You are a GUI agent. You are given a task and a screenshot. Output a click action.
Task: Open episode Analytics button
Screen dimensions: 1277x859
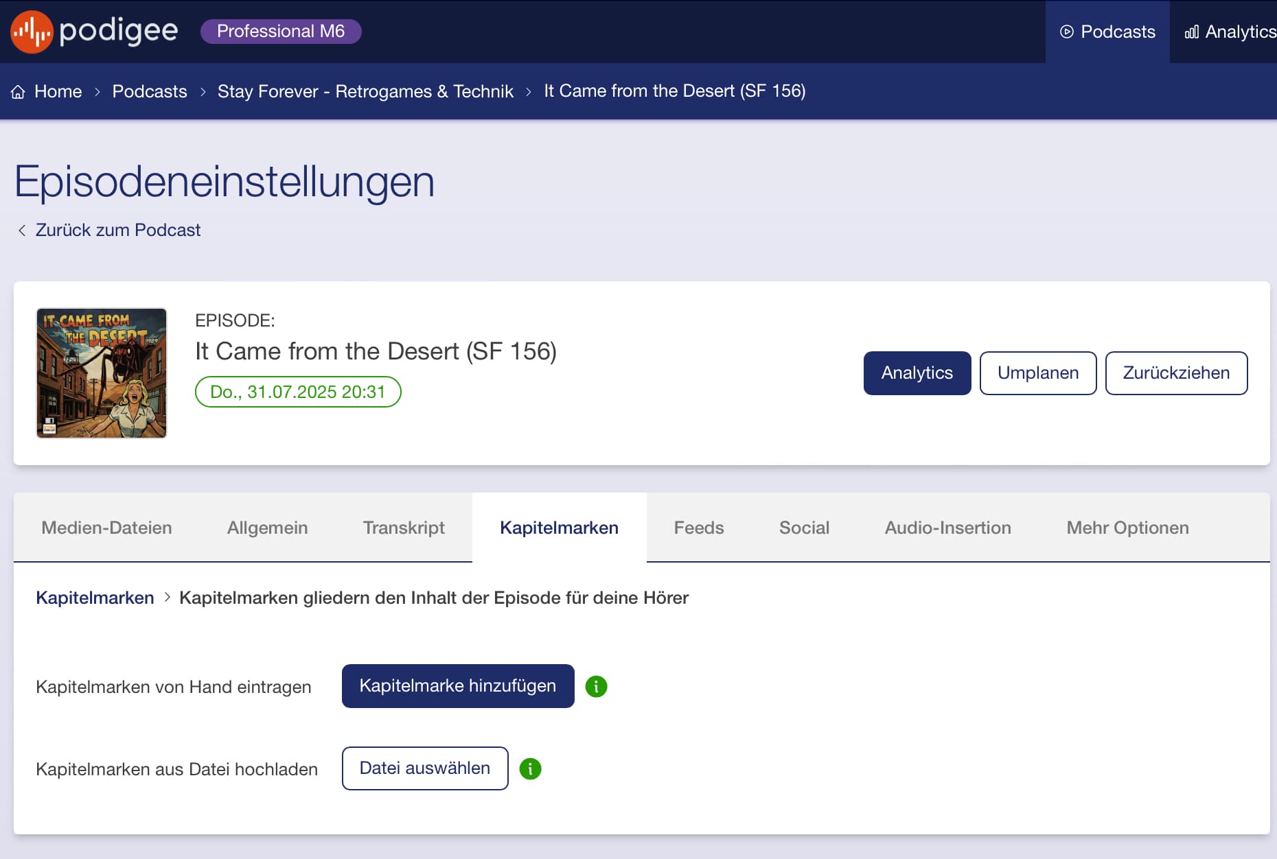(x=917, y=373)
